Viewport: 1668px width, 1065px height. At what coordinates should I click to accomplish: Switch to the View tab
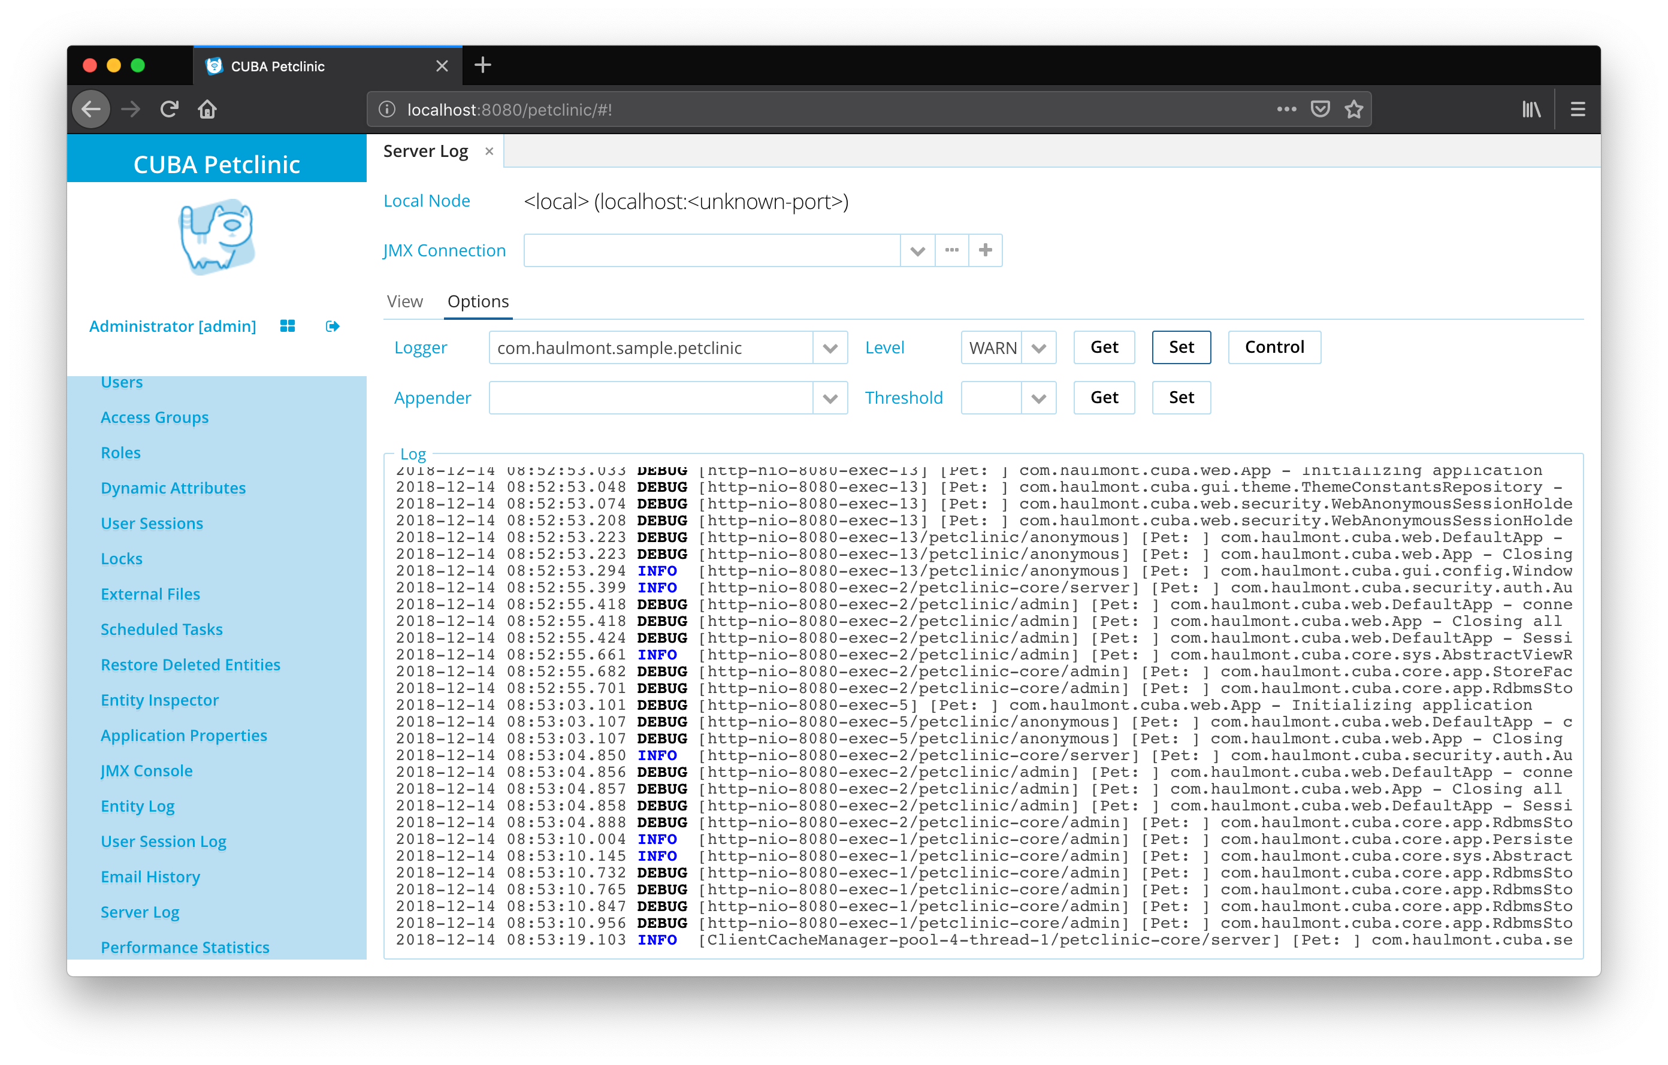(404, 301)
